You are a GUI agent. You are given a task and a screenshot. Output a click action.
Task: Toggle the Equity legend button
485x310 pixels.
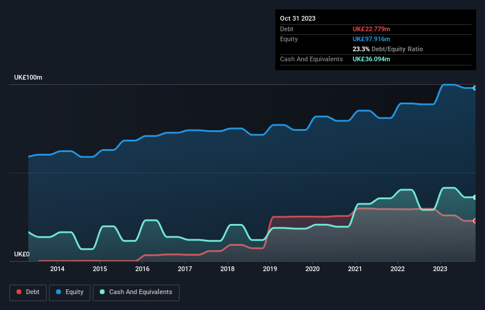pos(70,292)
